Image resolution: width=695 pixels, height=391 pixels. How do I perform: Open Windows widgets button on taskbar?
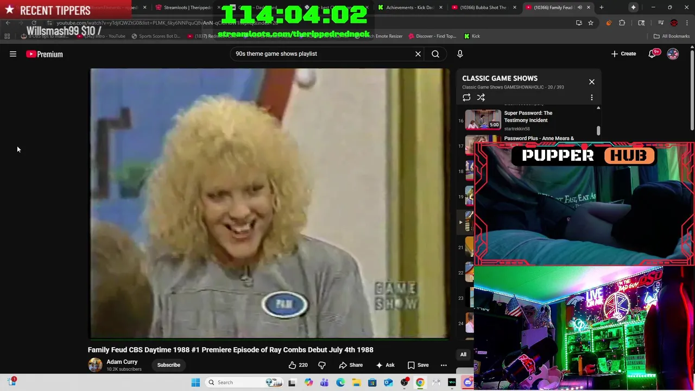click(11, 382)
